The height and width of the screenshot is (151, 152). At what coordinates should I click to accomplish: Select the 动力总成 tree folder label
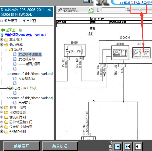[16, 45]
